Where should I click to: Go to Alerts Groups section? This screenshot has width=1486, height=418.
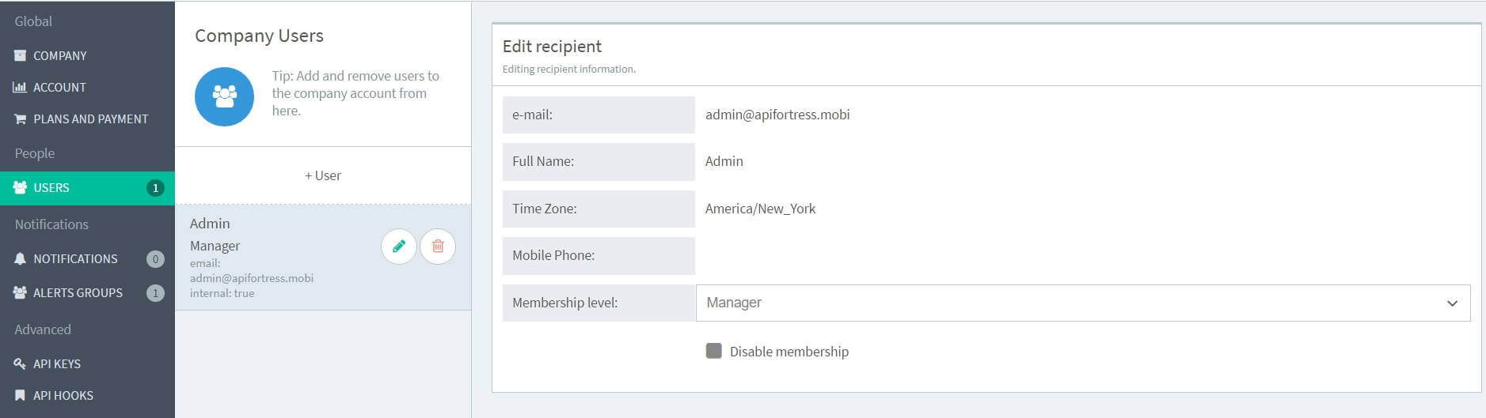(78, 293)
